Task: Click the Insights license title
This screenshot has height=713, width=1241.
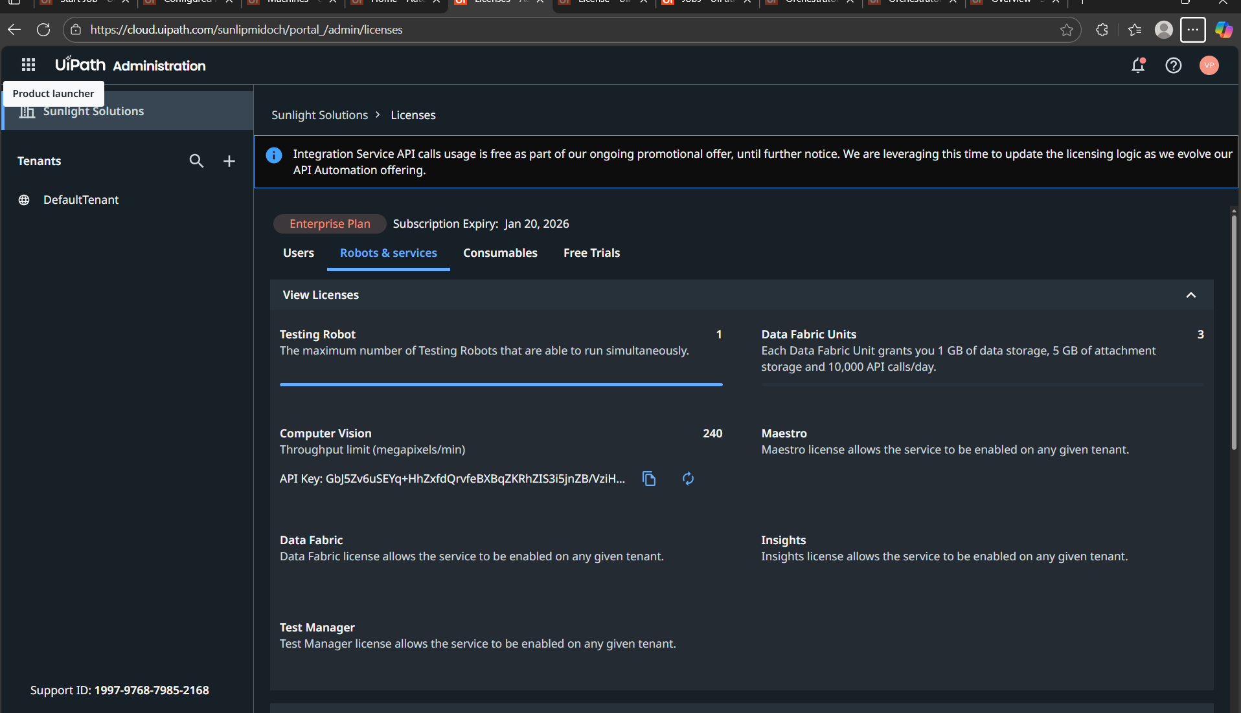Action: pos(783,540)
